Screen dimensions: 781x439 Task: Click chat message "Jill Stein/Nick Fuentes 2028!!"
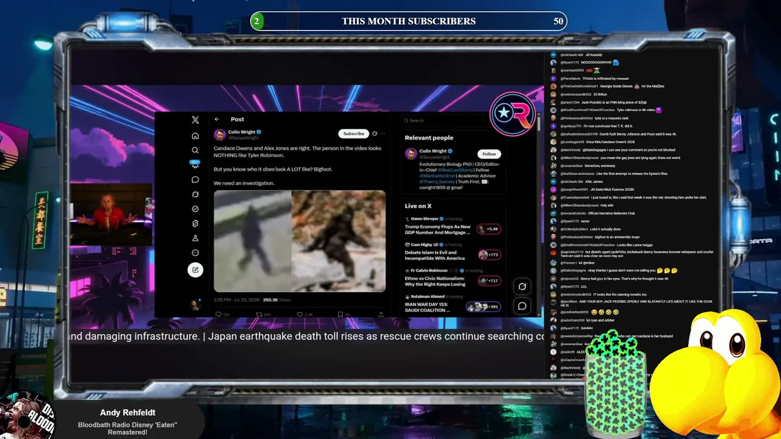(x=612, y=190)
